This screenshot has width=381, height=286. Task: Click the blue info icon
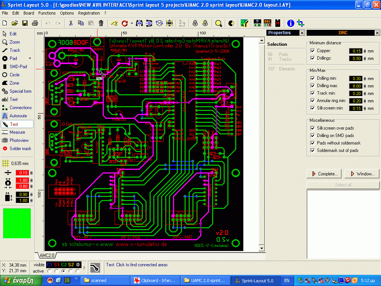pos(291,23)
